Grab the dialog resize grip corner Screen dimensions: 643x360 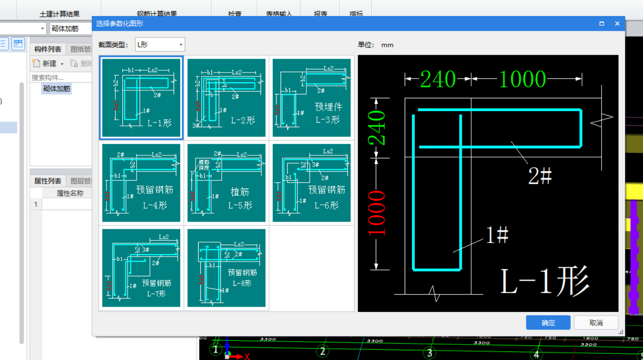click(x=621, y=332)
